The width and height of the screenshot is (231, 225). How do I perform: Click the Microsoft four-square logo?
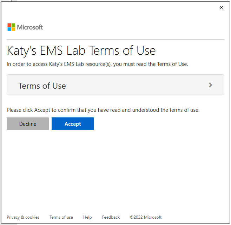11,27
